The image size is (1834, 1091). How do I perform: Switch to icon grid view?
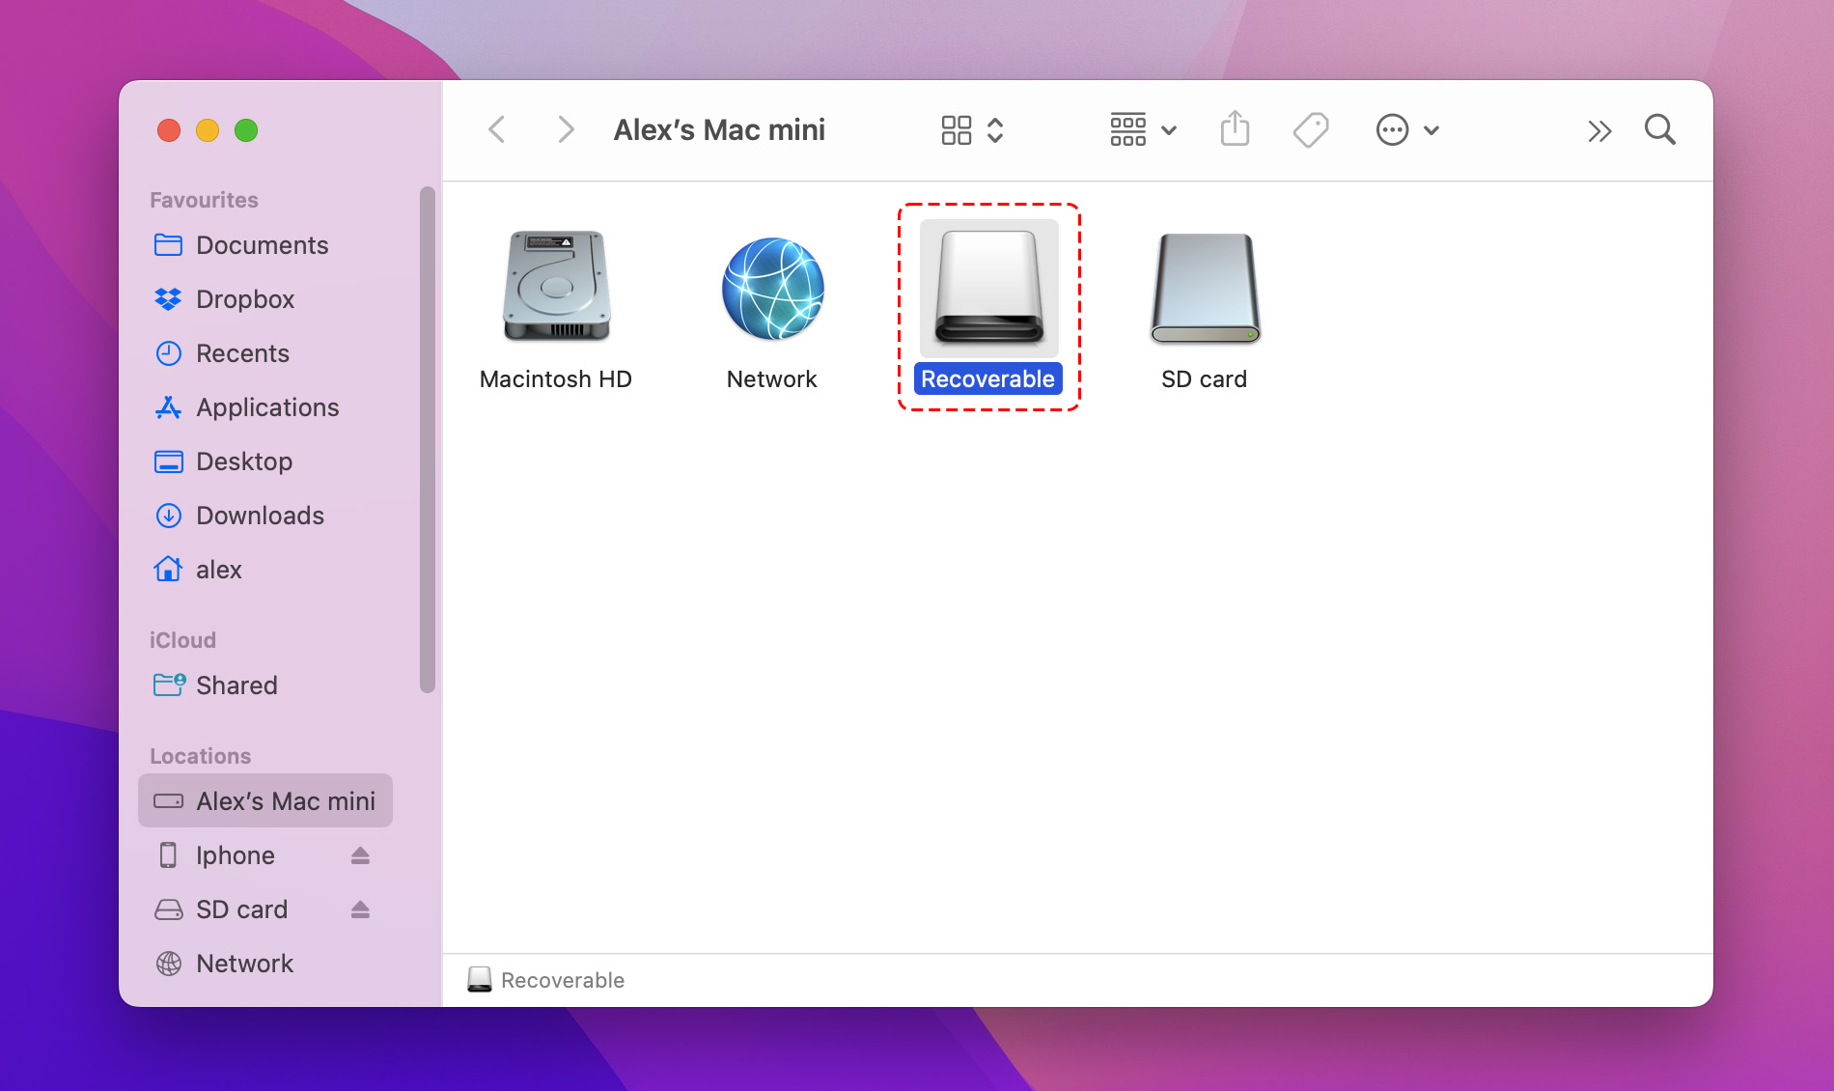click(956, 129)
